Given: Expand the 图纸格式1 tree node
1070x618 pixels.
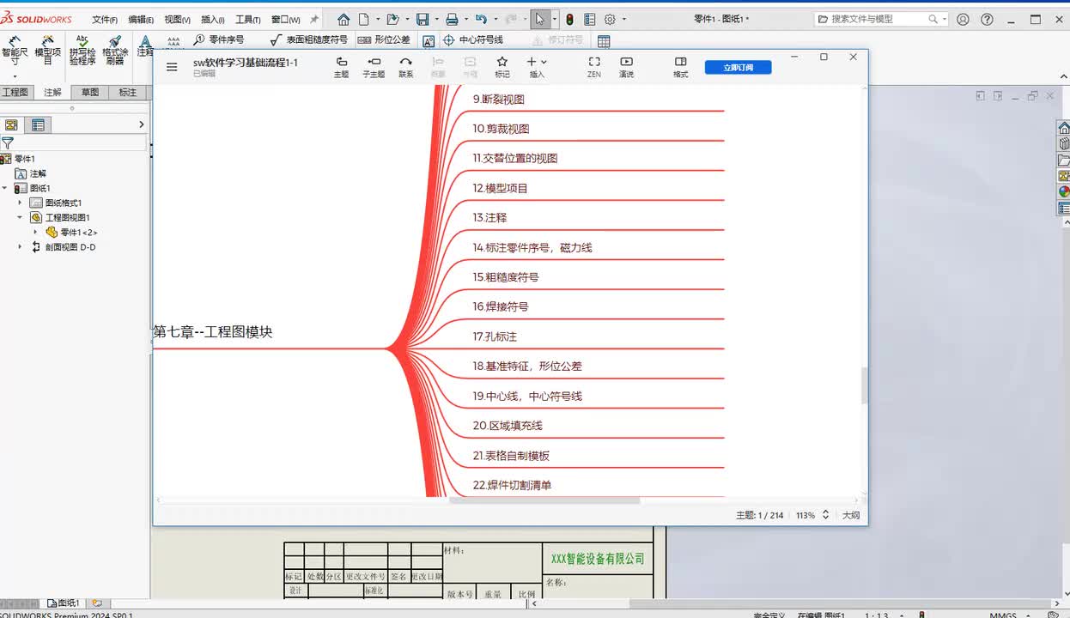Looking at the screenshot, I should 20,203.
